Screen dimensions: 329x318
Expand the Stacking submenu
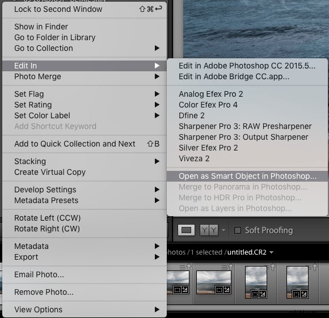tap(85, 161)
